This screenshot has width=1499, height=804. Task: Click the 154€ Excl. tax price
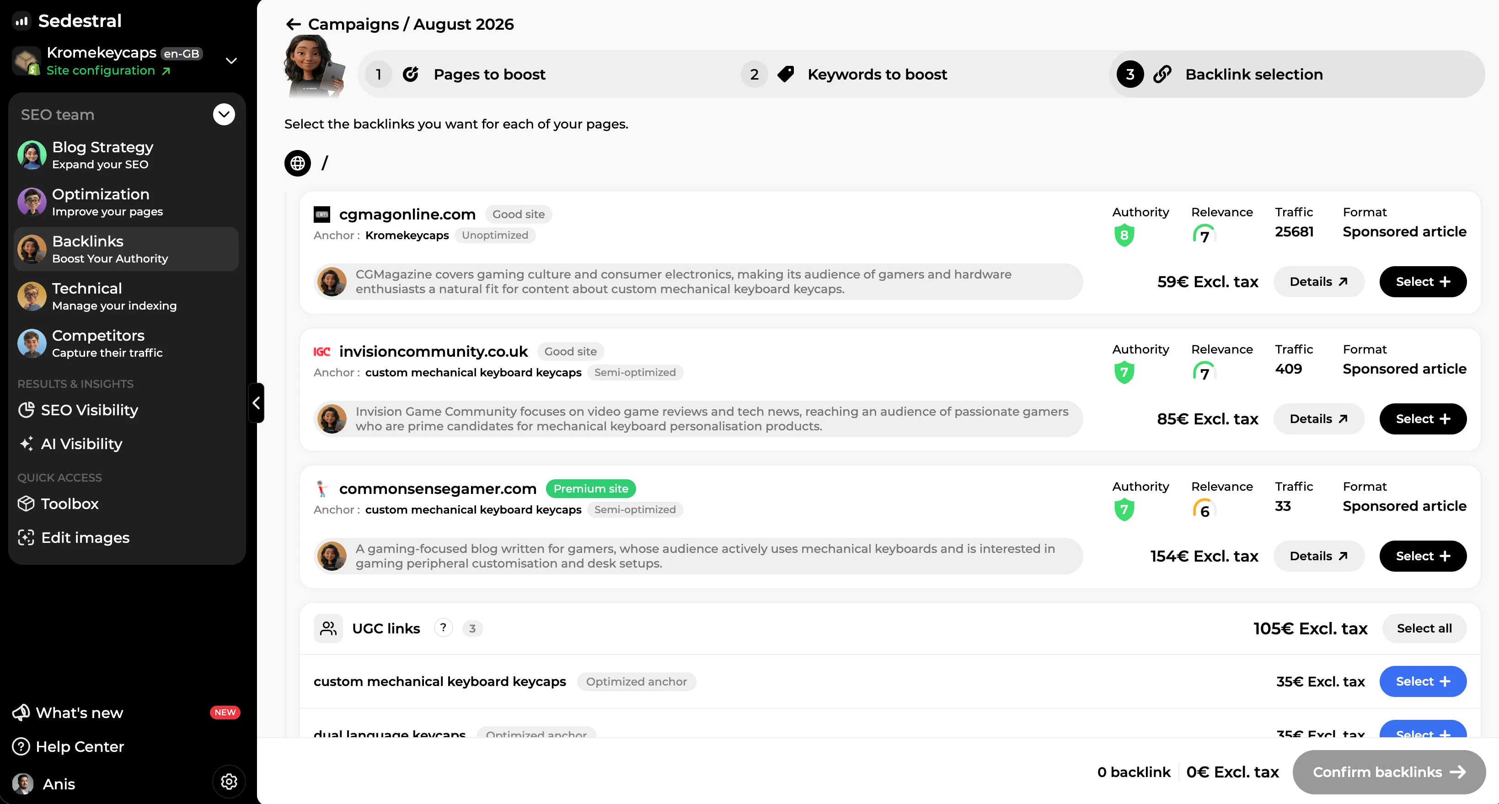(x=1204, y=556)
